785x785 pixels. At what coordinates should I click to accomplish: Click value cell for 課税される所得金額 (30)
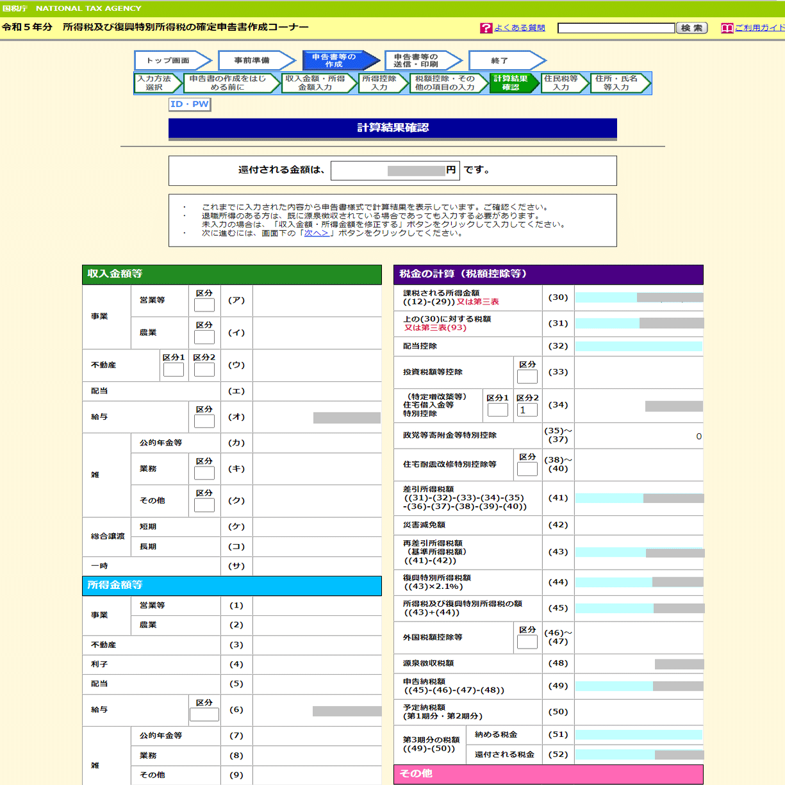click(639, 297)
